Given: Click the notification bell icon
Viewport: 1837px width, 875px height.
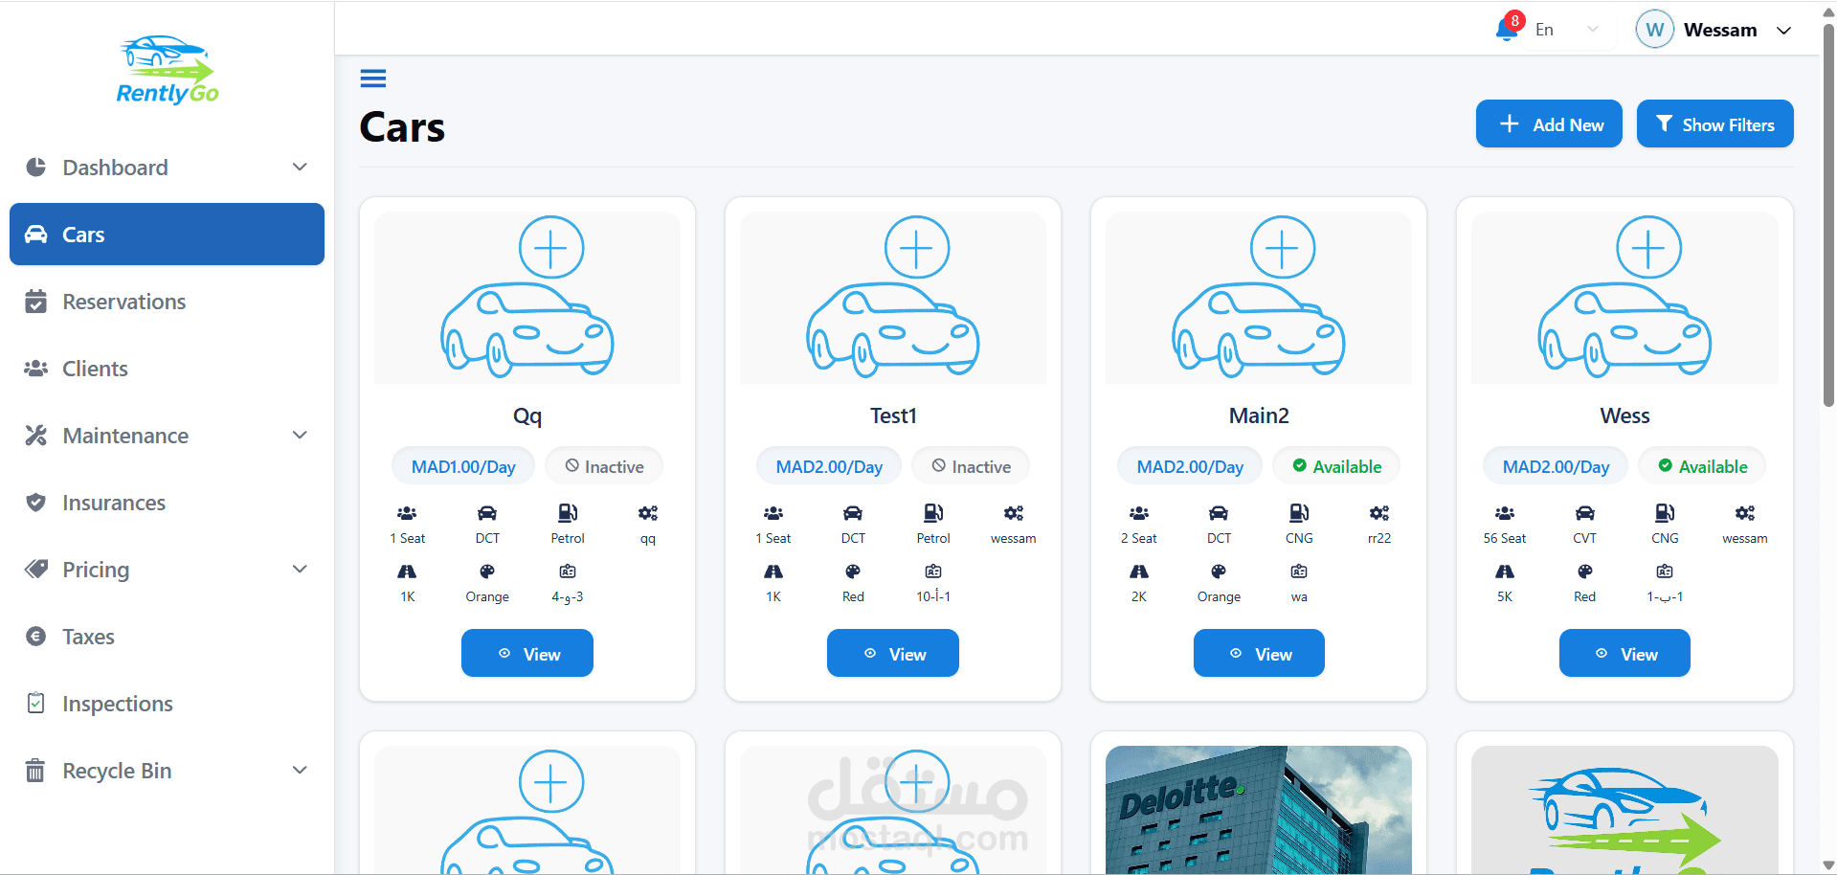Looking at the screenshot, I should point(1506,31).
